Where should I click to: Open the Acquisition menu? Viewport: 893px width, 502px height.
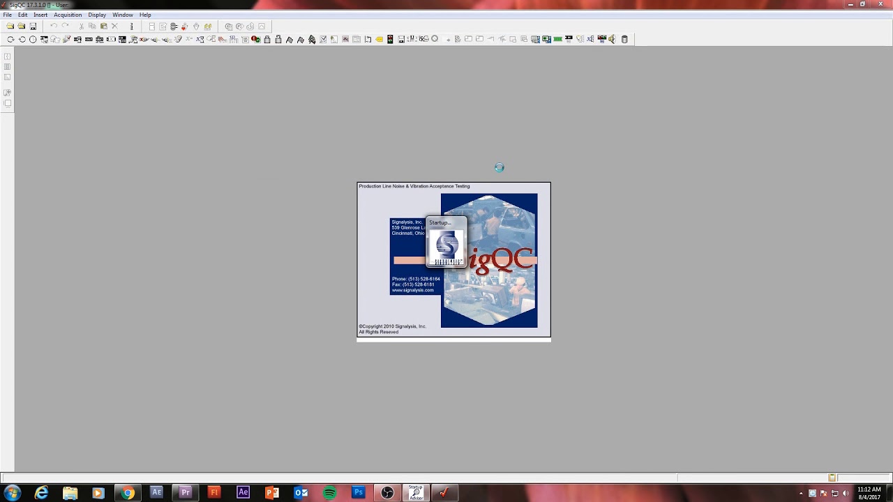coord(68,15)
